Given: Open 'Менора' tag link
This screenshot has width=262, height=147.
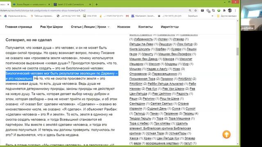Looking at the screenshot, I should pos(168,59).
